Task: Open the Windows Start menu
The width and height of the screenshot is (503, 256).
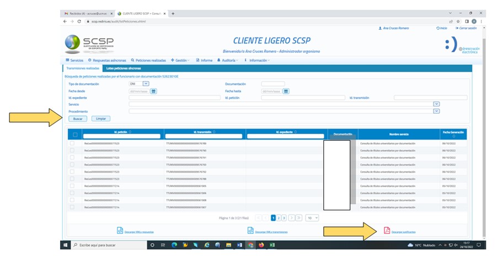Action: 66,245
